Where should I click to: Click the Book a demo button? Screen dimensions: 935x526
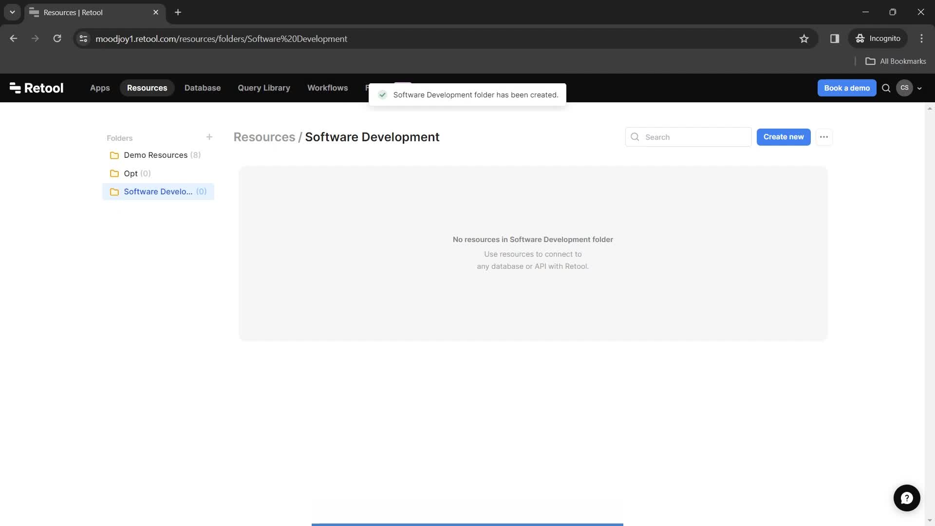tap(847, 88)
